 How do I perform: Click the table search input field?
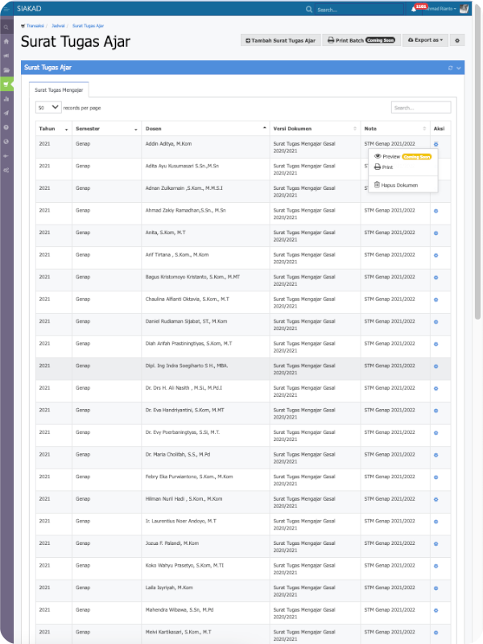pos(420,107)
